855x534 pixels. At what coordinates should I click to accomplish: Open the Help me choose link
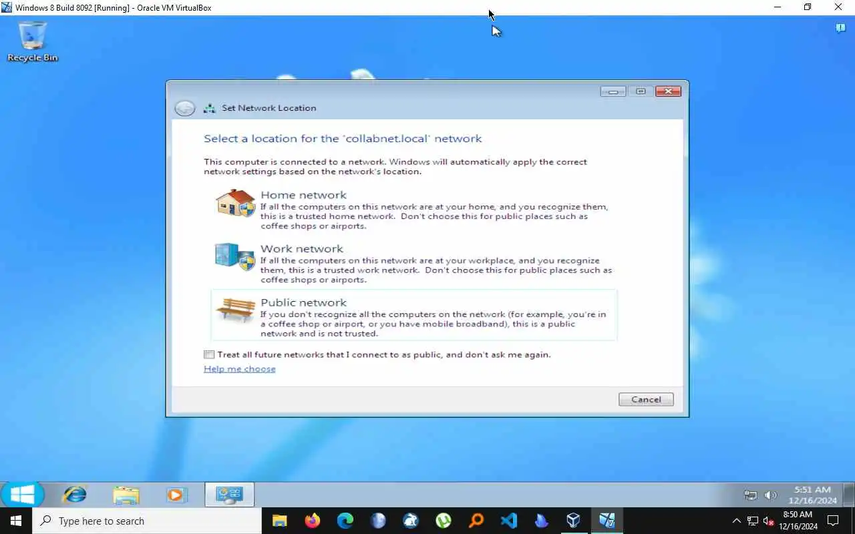click(x=239, y=368)
